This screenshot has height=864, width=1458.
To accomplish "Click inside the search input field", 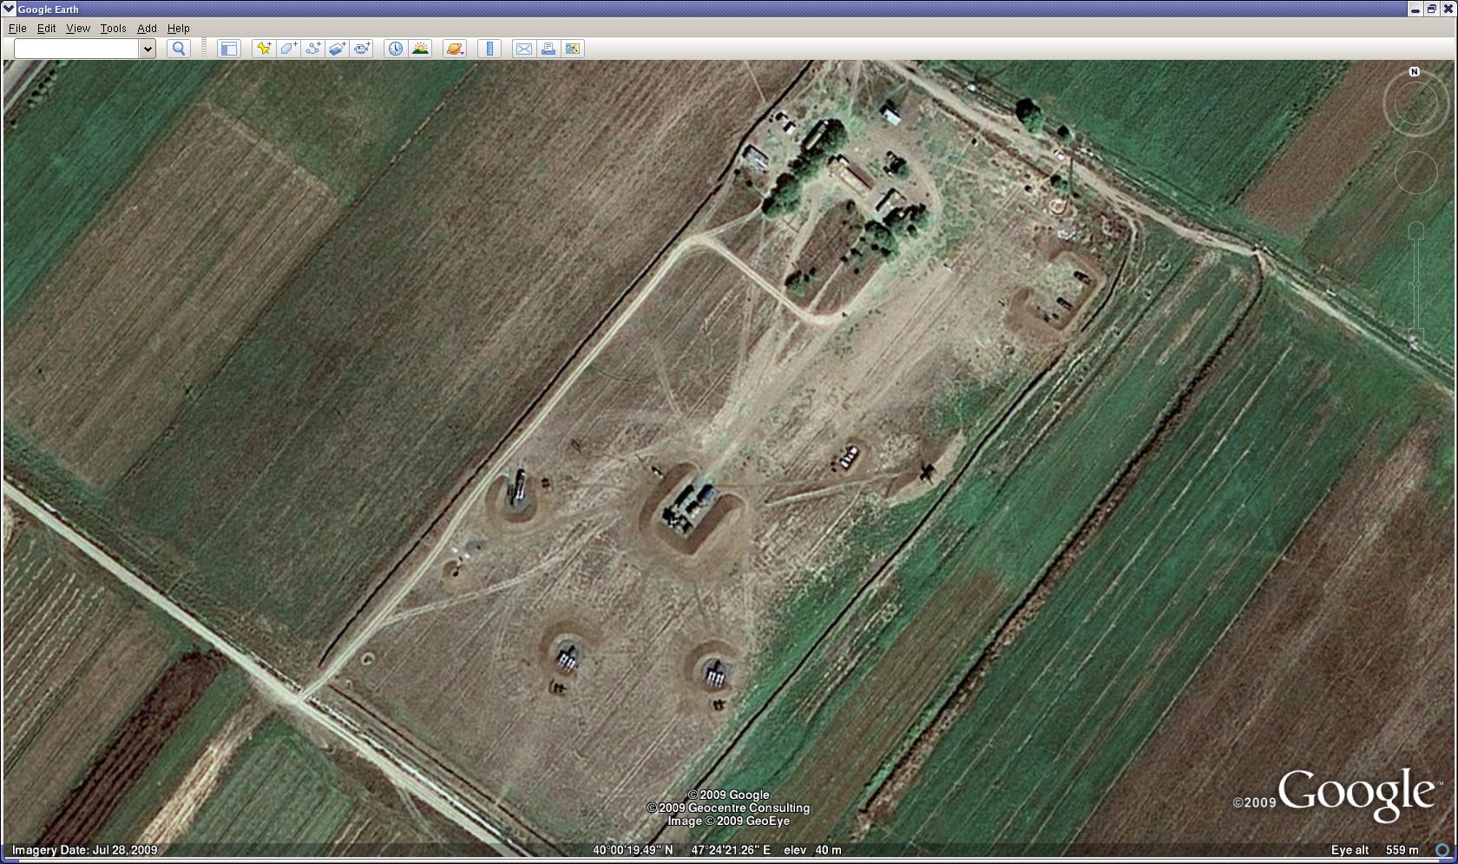I will (76, 49).
